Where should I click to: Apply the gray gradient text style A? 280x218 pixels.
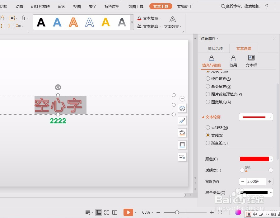click(122, 22)
